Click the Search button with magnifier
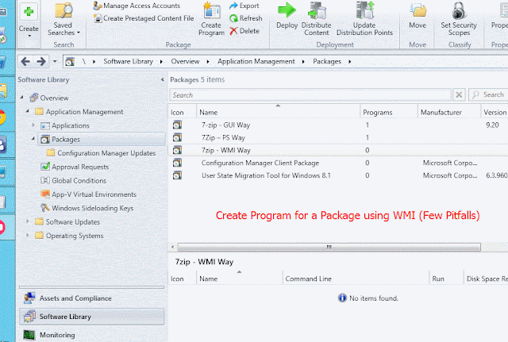508x342 pixels. pyautogui.click(x=488, y=95)
